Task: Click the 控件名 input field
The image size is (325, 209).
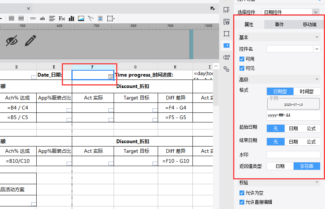Action: 290,49
